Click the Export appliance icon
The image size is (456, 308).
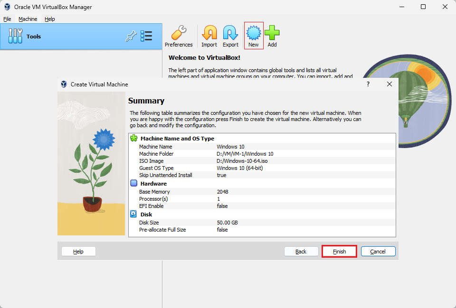tap(231, 33)
